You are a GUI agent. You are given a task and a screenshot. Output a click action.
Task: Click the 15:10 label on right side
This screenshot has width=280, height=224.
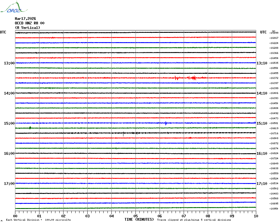tap(262, 123)
